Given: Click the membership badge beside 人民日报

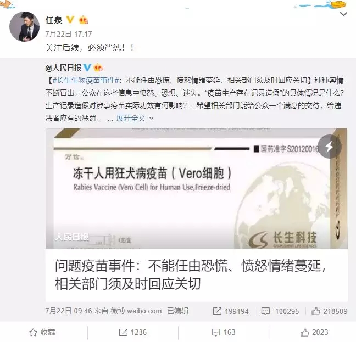Looking at the screenshot, I should pos(98,68).
